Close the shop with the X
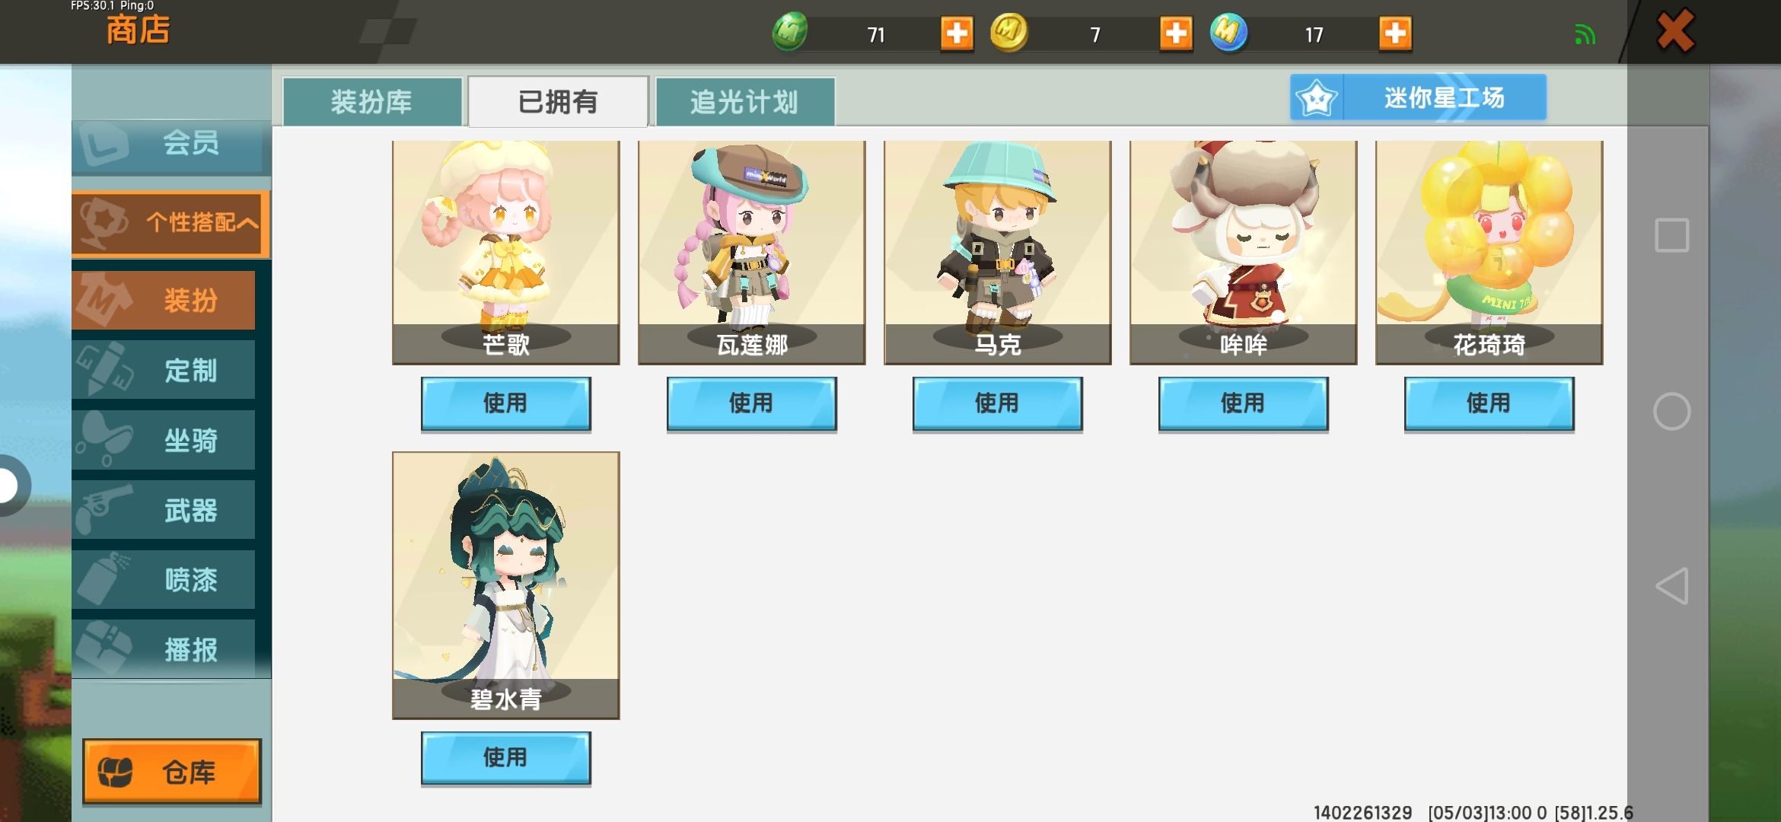The image size is (1781, 822). (x=1675, y=31)
